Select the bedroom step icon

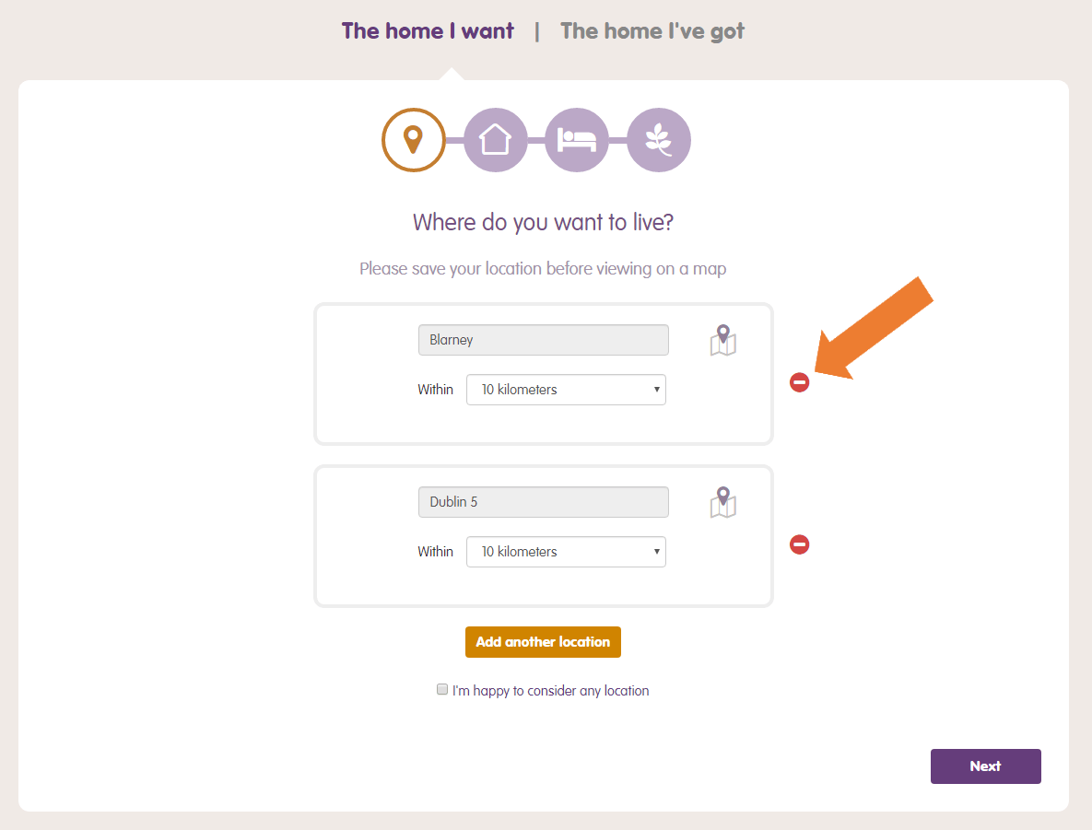[577, 140]
